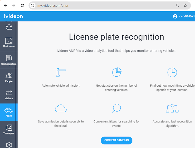Screen dimensions: 195x148
Task: Open site information icon in address bar
Action: pos(33,6)
